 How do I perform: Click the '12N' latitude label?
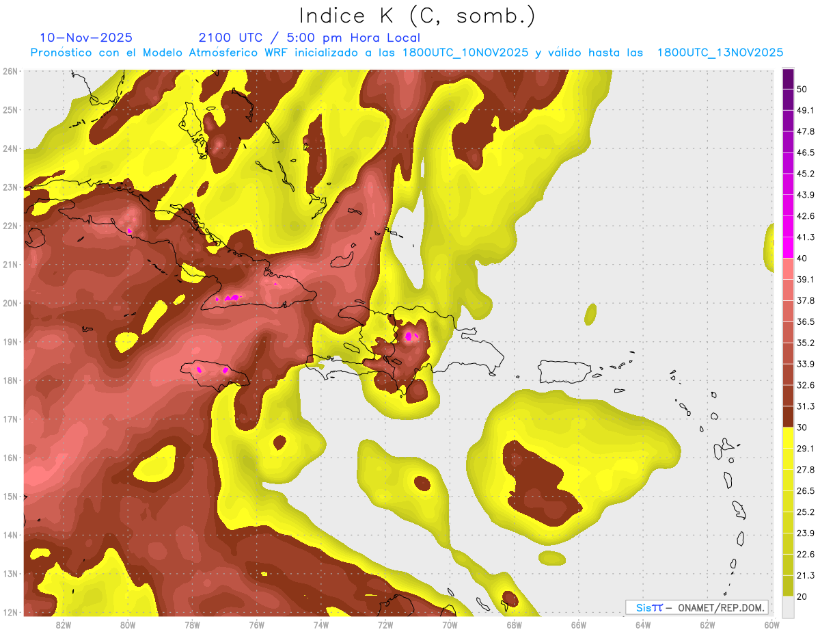click(10, 612)
